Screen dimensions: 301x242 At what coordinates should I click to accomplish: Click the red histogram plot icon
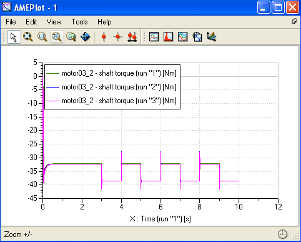click(x=168, y=37)
